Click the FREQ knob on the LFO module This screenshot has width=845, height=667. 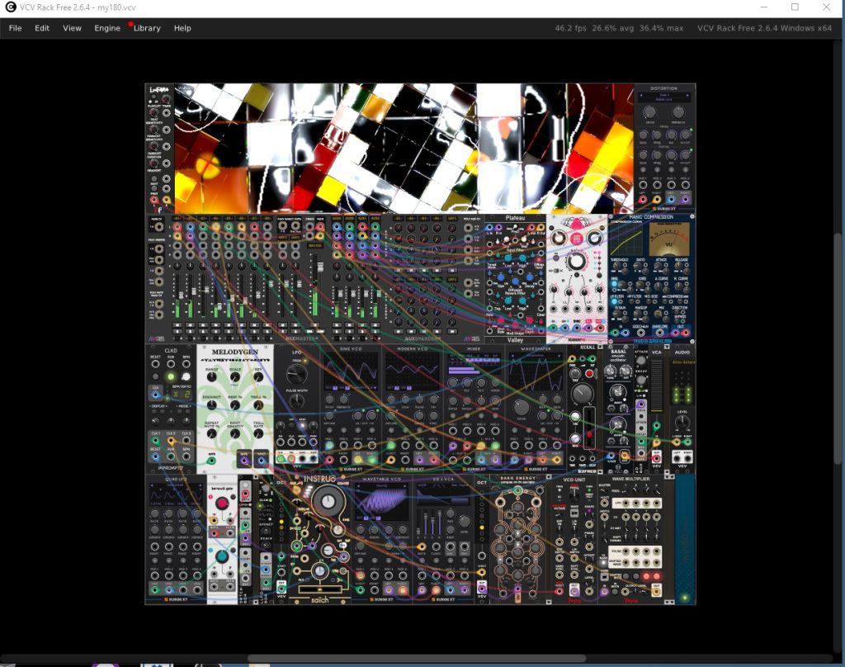click(296, 373)
